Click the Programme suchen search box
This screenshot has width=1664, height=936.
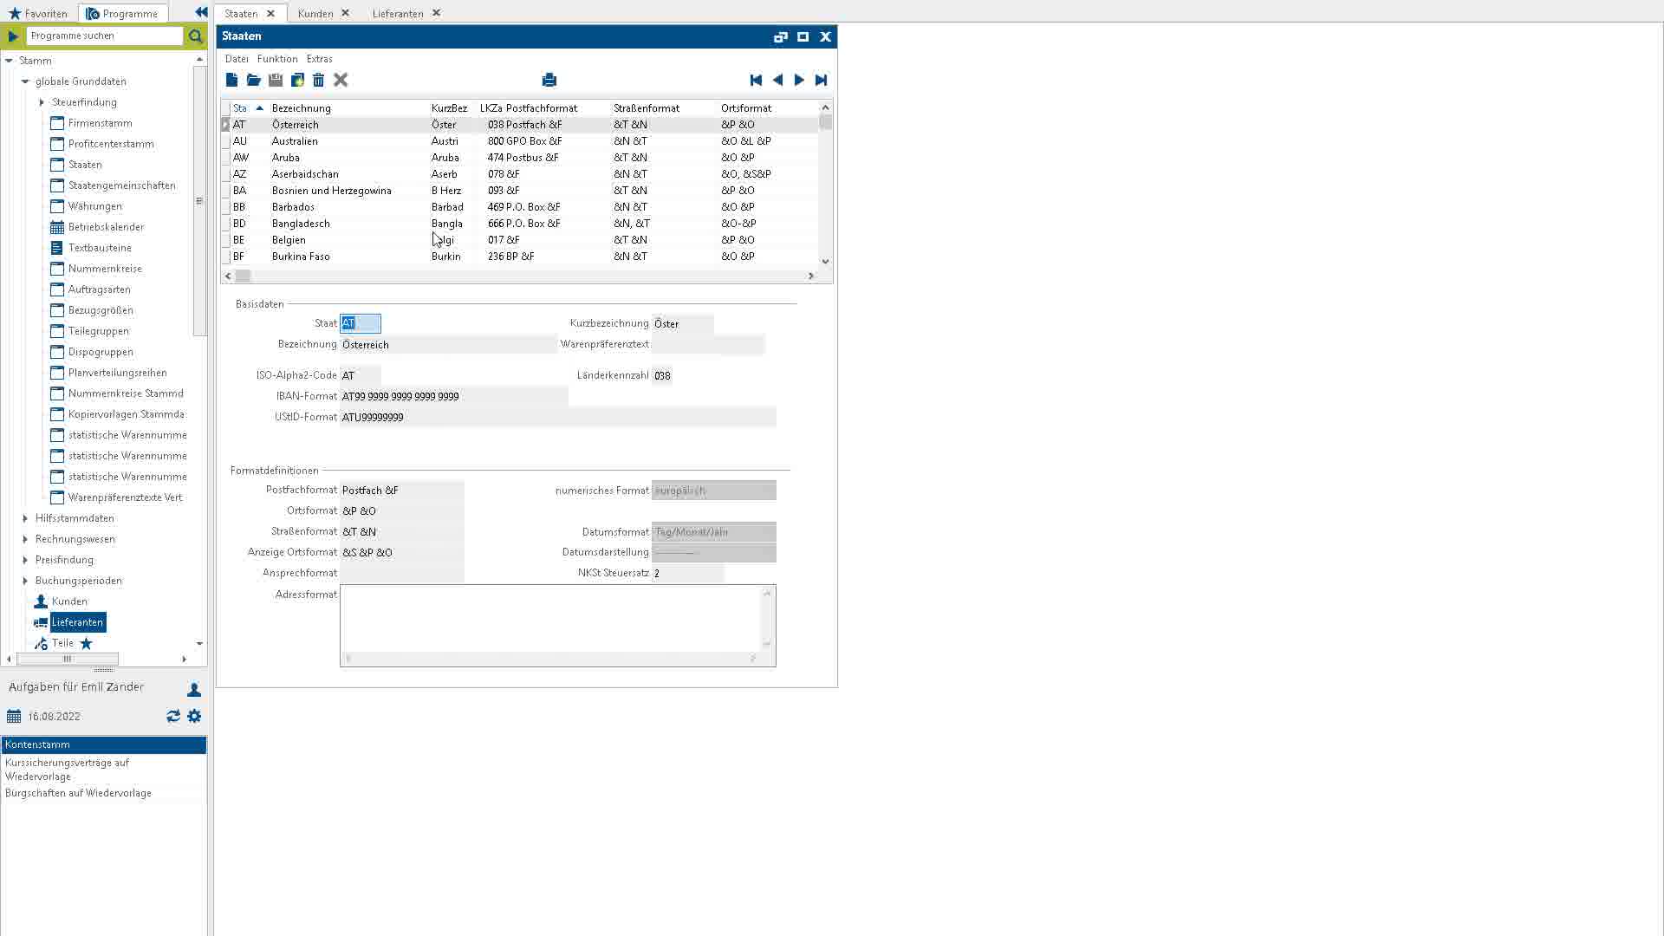[x=105, y=36]
